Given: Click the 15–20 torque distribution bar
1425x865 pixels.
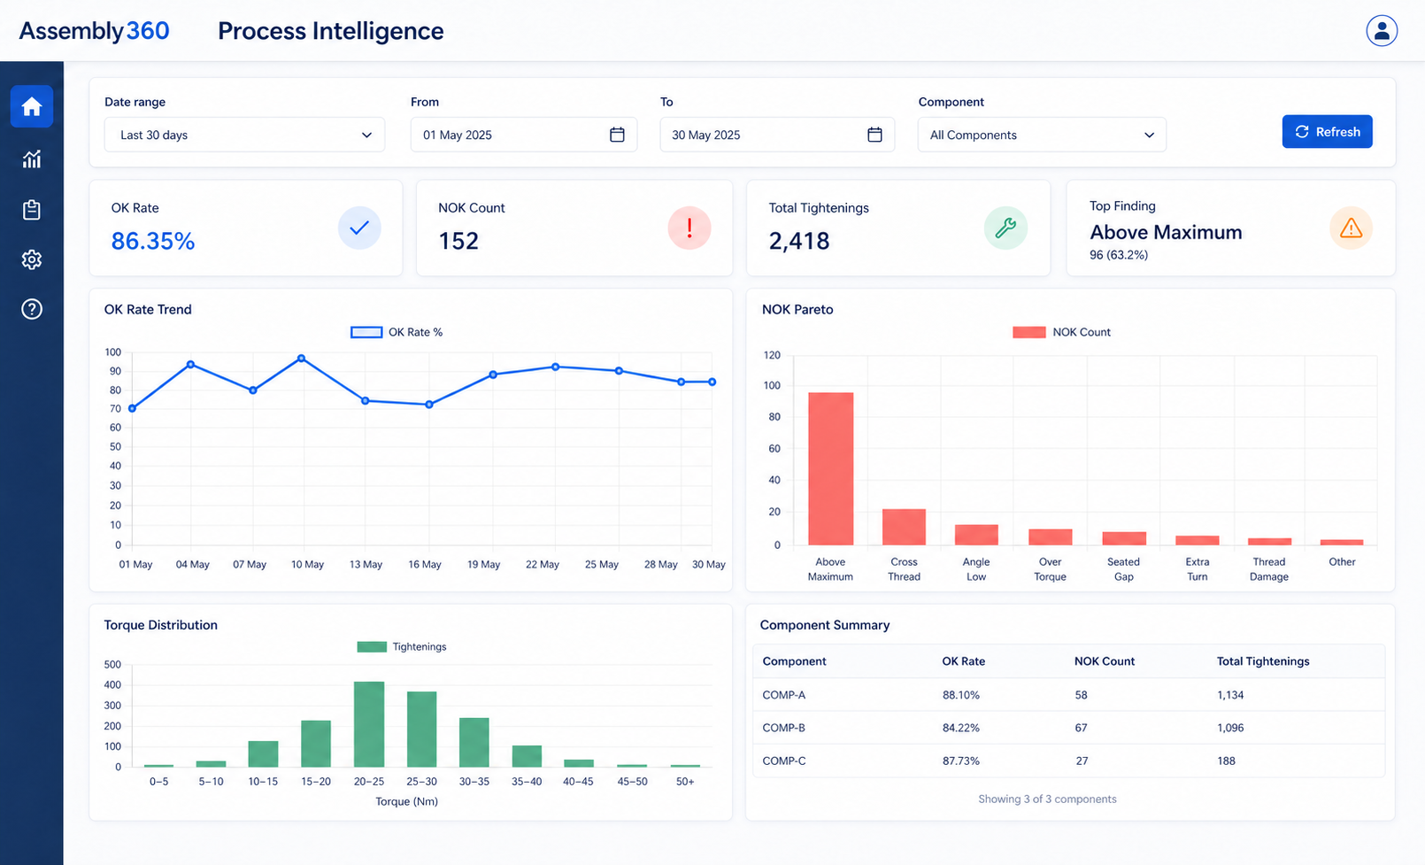Looking at the screenshot, I should [316, 744].
